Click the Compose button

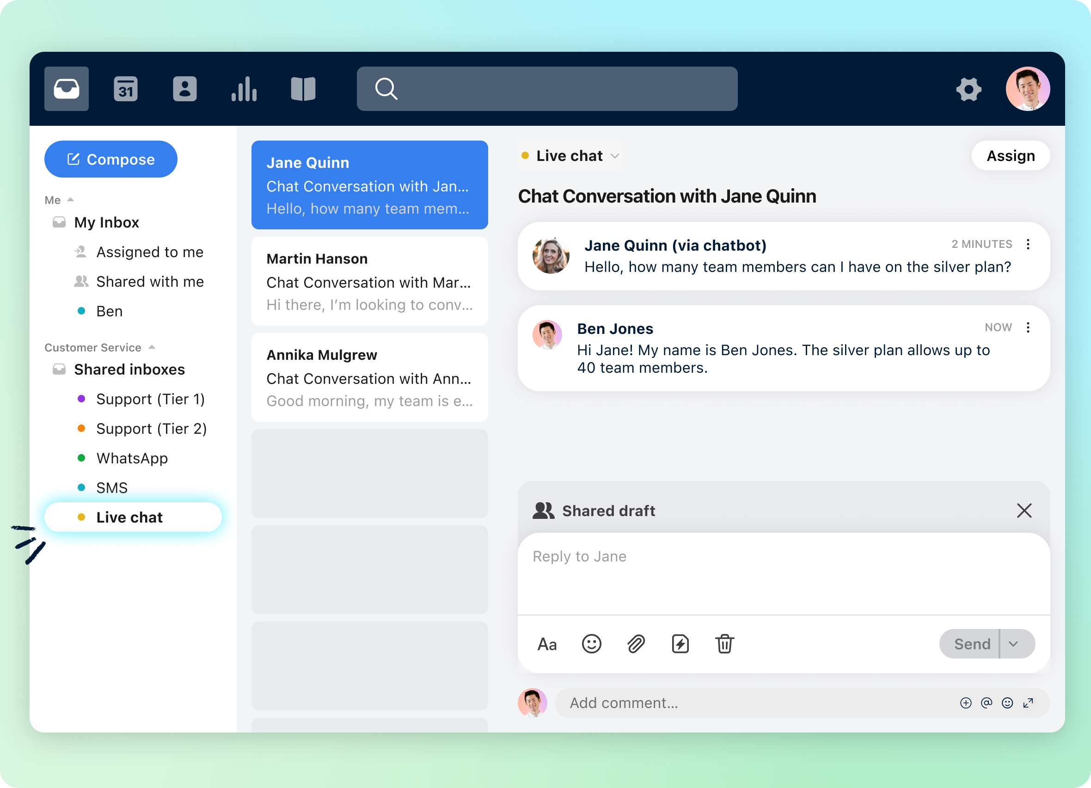coord(110,159)
